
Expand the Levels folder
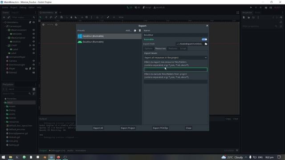[x=5, y=114]
